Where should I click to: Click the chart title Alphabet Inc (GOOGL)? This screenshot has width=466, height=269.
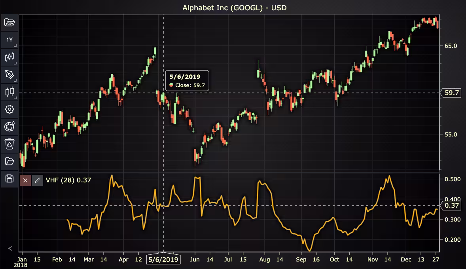235,8
